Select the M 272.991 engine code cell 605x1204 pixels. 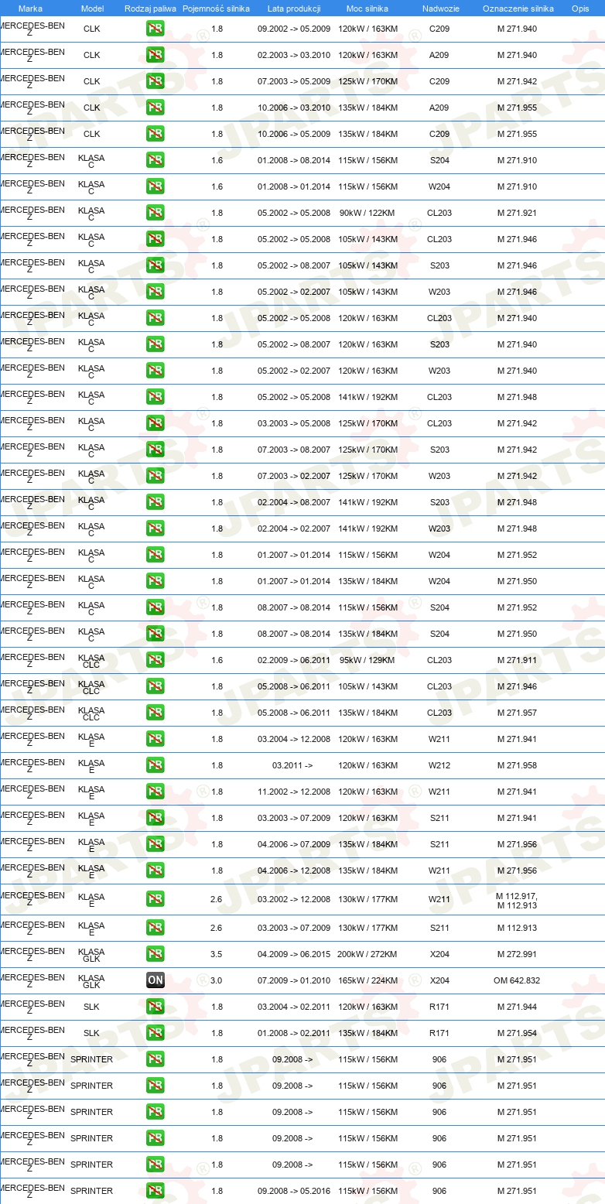tap(517, 954)
